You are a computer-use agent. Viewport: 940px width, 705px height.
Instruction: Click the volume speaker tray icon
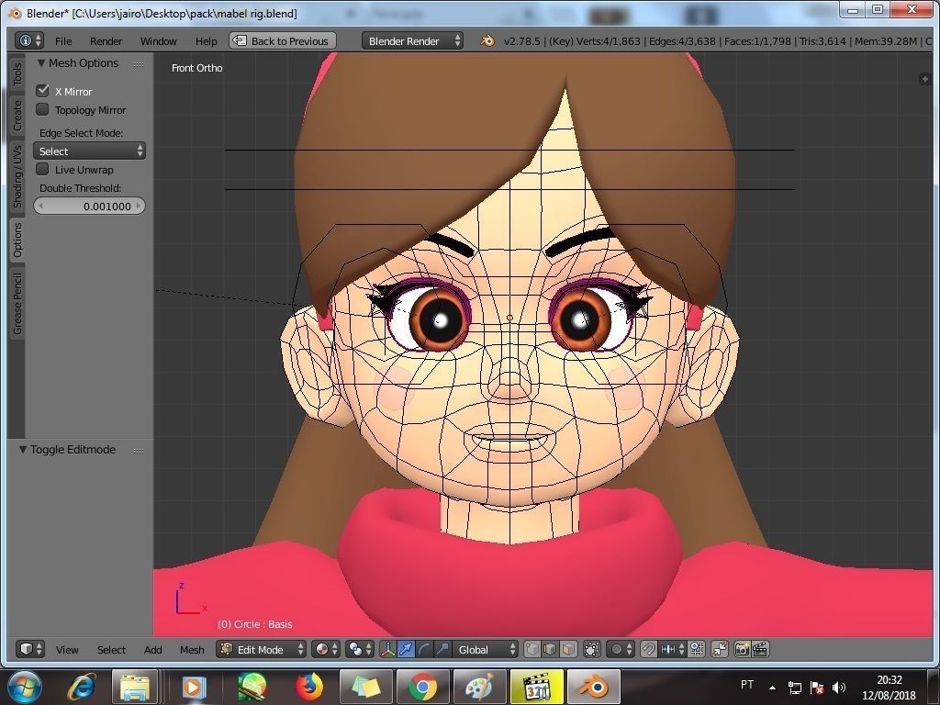click(x=838, y=688)
